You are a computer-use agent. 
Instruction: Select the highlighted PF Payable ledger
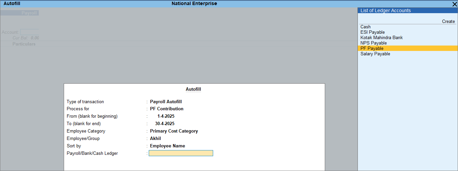click(372, 49)
